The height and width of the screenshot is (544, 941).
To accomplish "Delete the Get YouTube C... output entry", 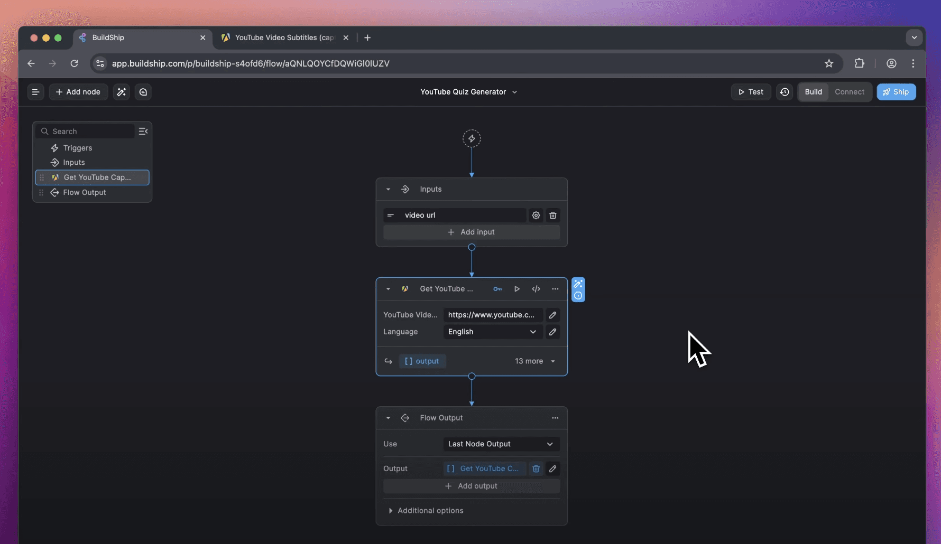I will click(536, 468).
